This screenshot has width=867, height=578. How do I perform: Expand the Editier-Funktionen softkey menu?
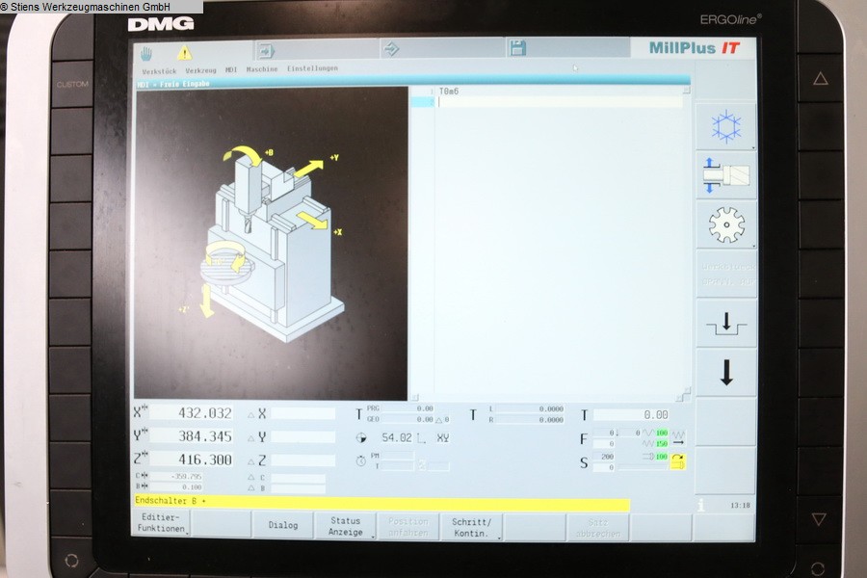[161, 526]
